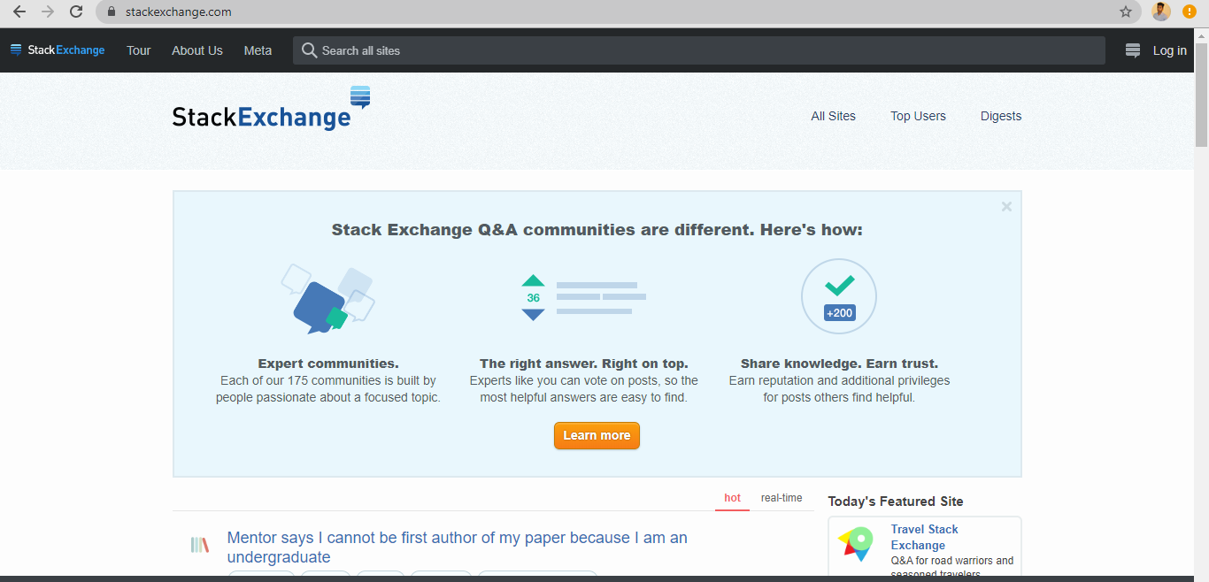Click the upvote arrow above 36
This screenshot has width=1209, height=582.
[533, 280]
